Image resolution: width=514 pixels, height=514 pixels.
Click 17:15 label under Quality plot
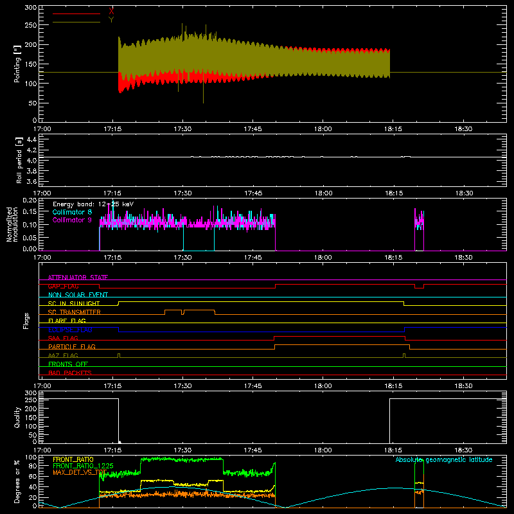click(x=112, y=450)
